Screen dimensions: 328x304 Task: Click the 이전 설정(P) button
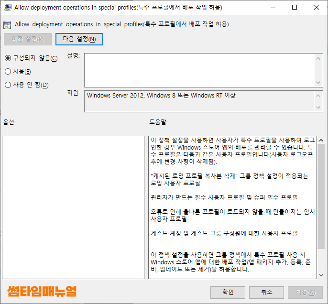click(x=28, y=39)
